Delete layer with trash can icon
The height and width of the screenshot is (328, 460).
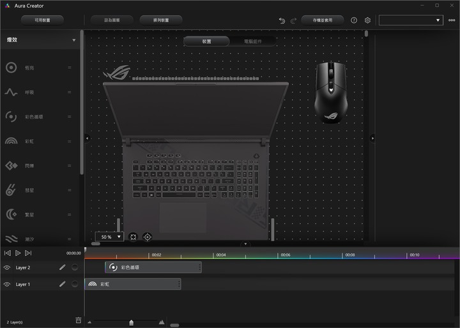pyautogui.click(x=79, y=320)
